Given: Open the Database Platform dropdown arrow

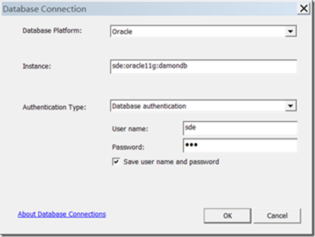Looking at the screenshot, I should point(290,31).
